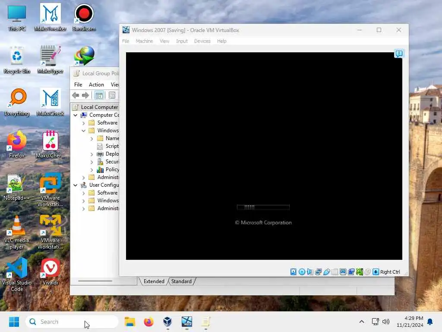Image resolution: width=442 pixels, height=332 pixels.
Task: Click the Windows taskbar Search box
Action: tap(72, 322)
